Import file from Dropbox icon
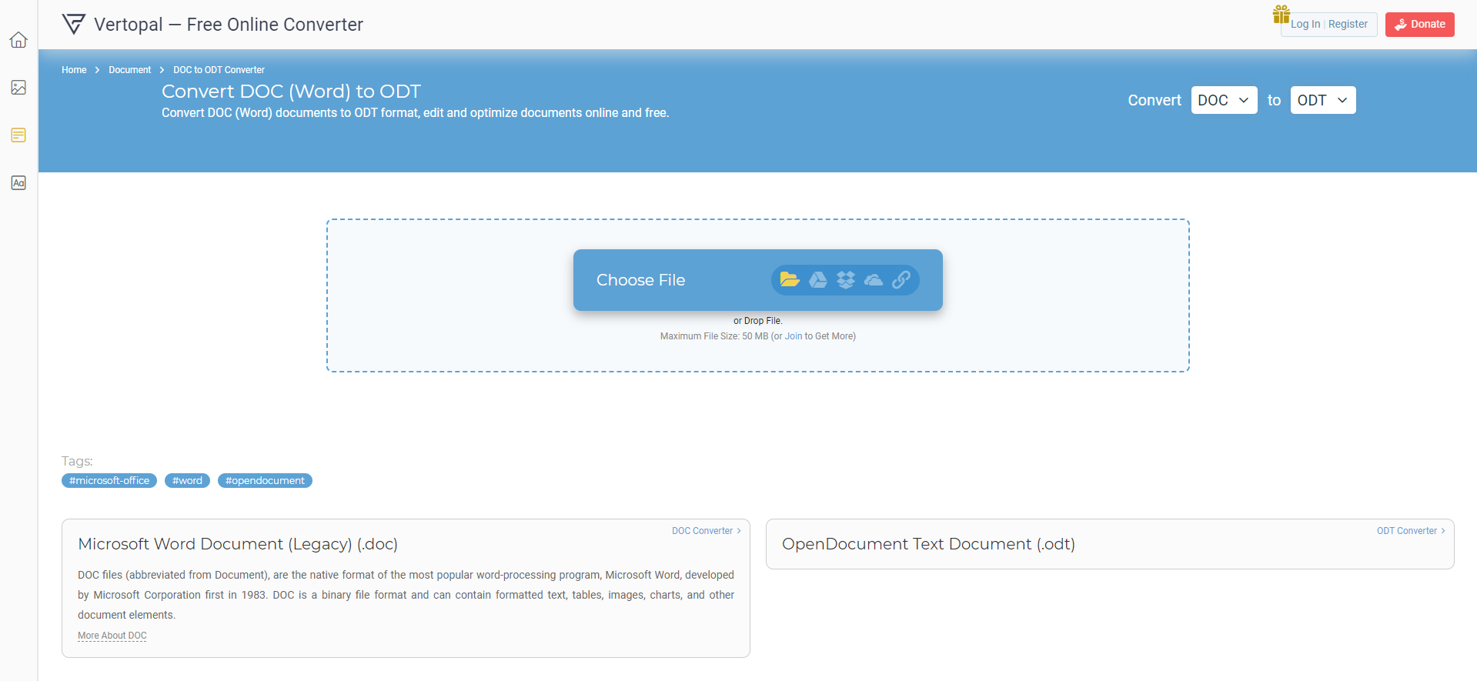The height and width of the screenshot is (681, 1477). tap(846, 280)
